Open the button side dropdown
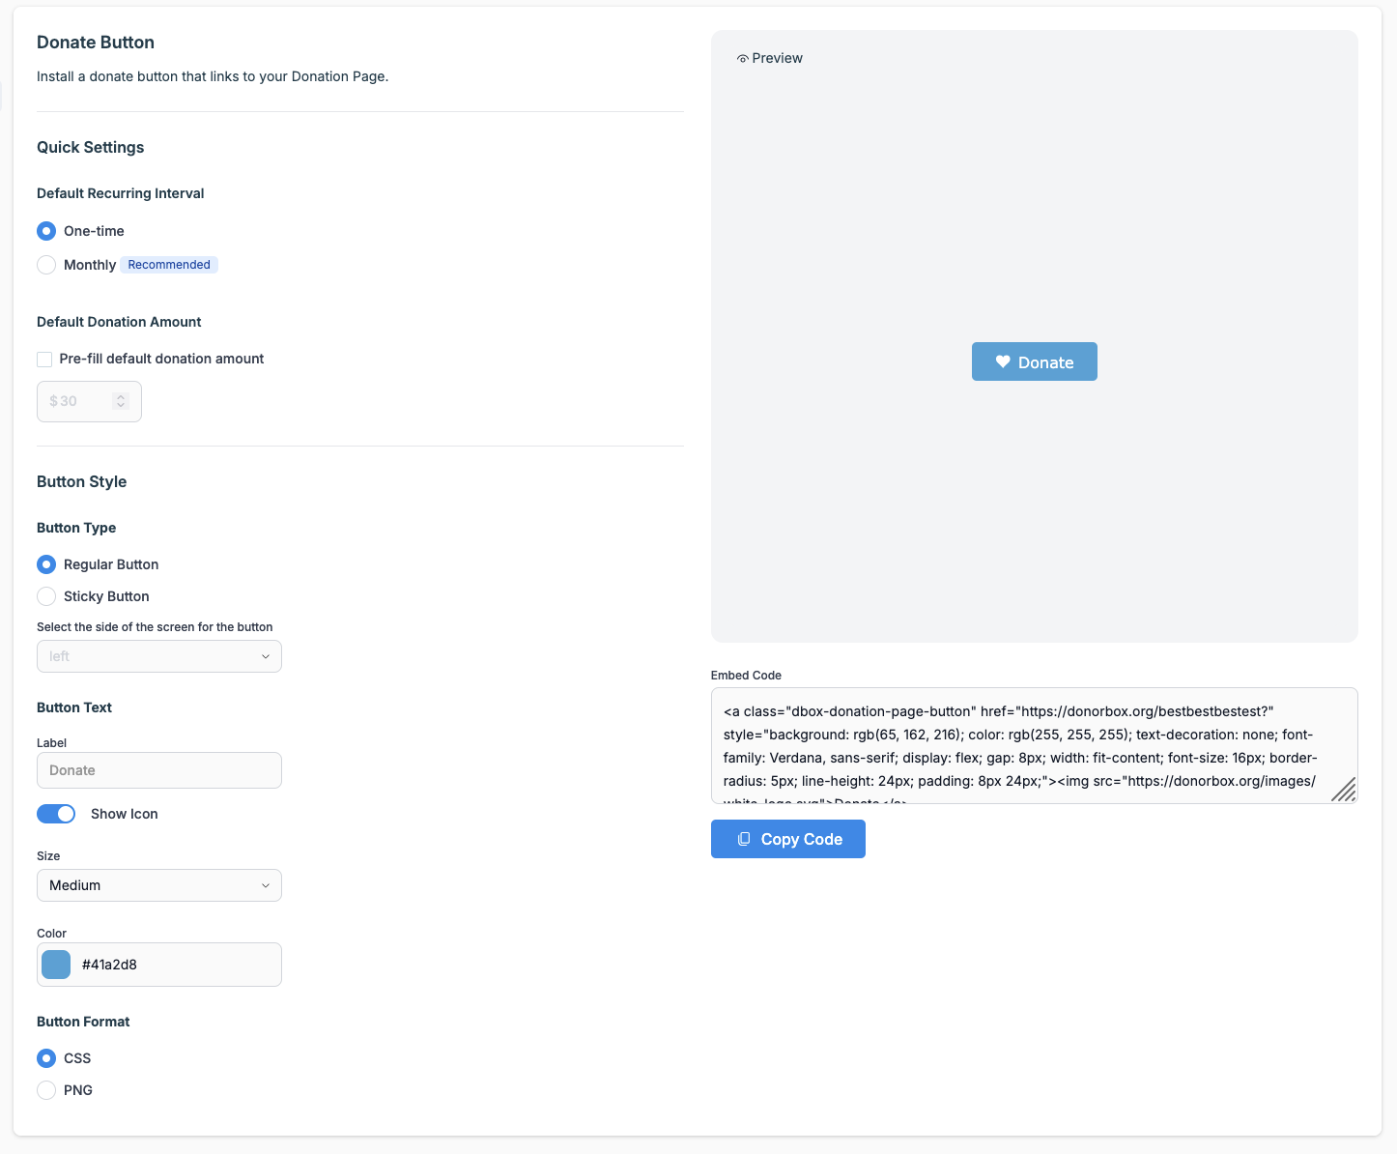This screenshot has width=1397, height=1154. click(x=159, y=656)
